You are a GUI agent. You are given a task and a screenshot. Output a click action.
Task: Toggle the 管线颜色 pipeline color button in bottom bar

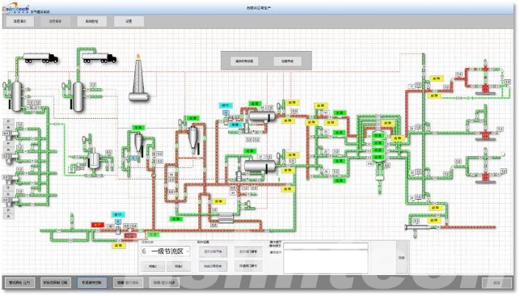[19, 283]
